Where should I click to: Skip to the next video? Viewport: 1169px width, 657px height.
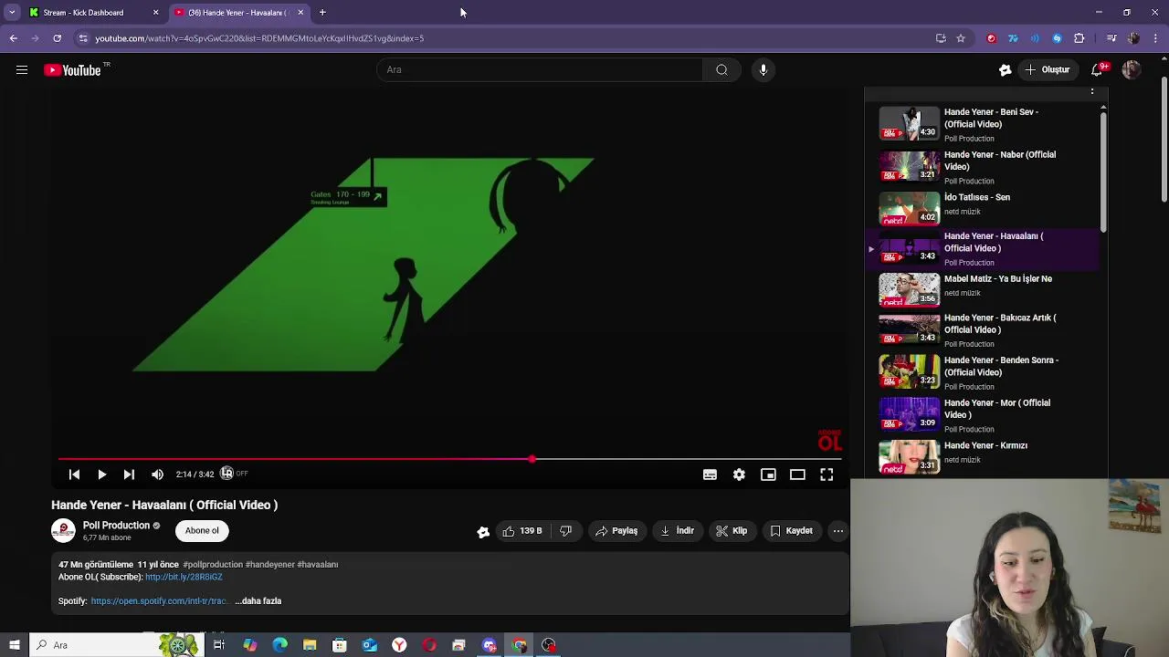[x=129, y=474]
